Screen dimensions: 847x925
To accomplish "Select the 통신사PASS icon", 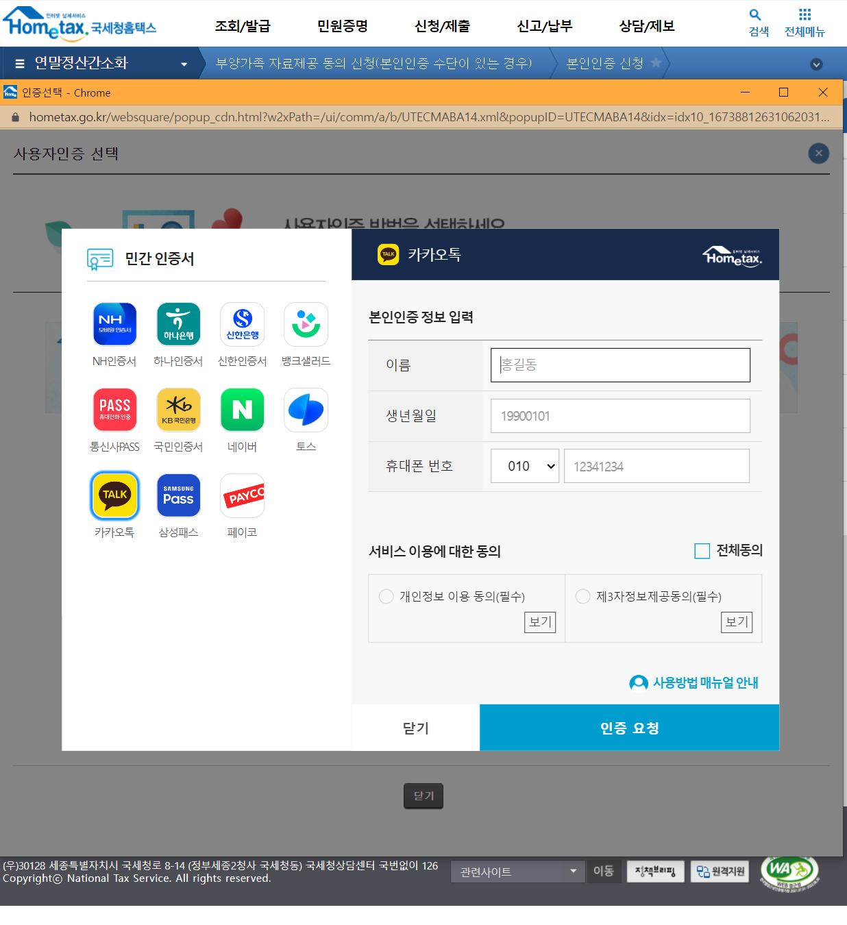I will tap(115, 410).
